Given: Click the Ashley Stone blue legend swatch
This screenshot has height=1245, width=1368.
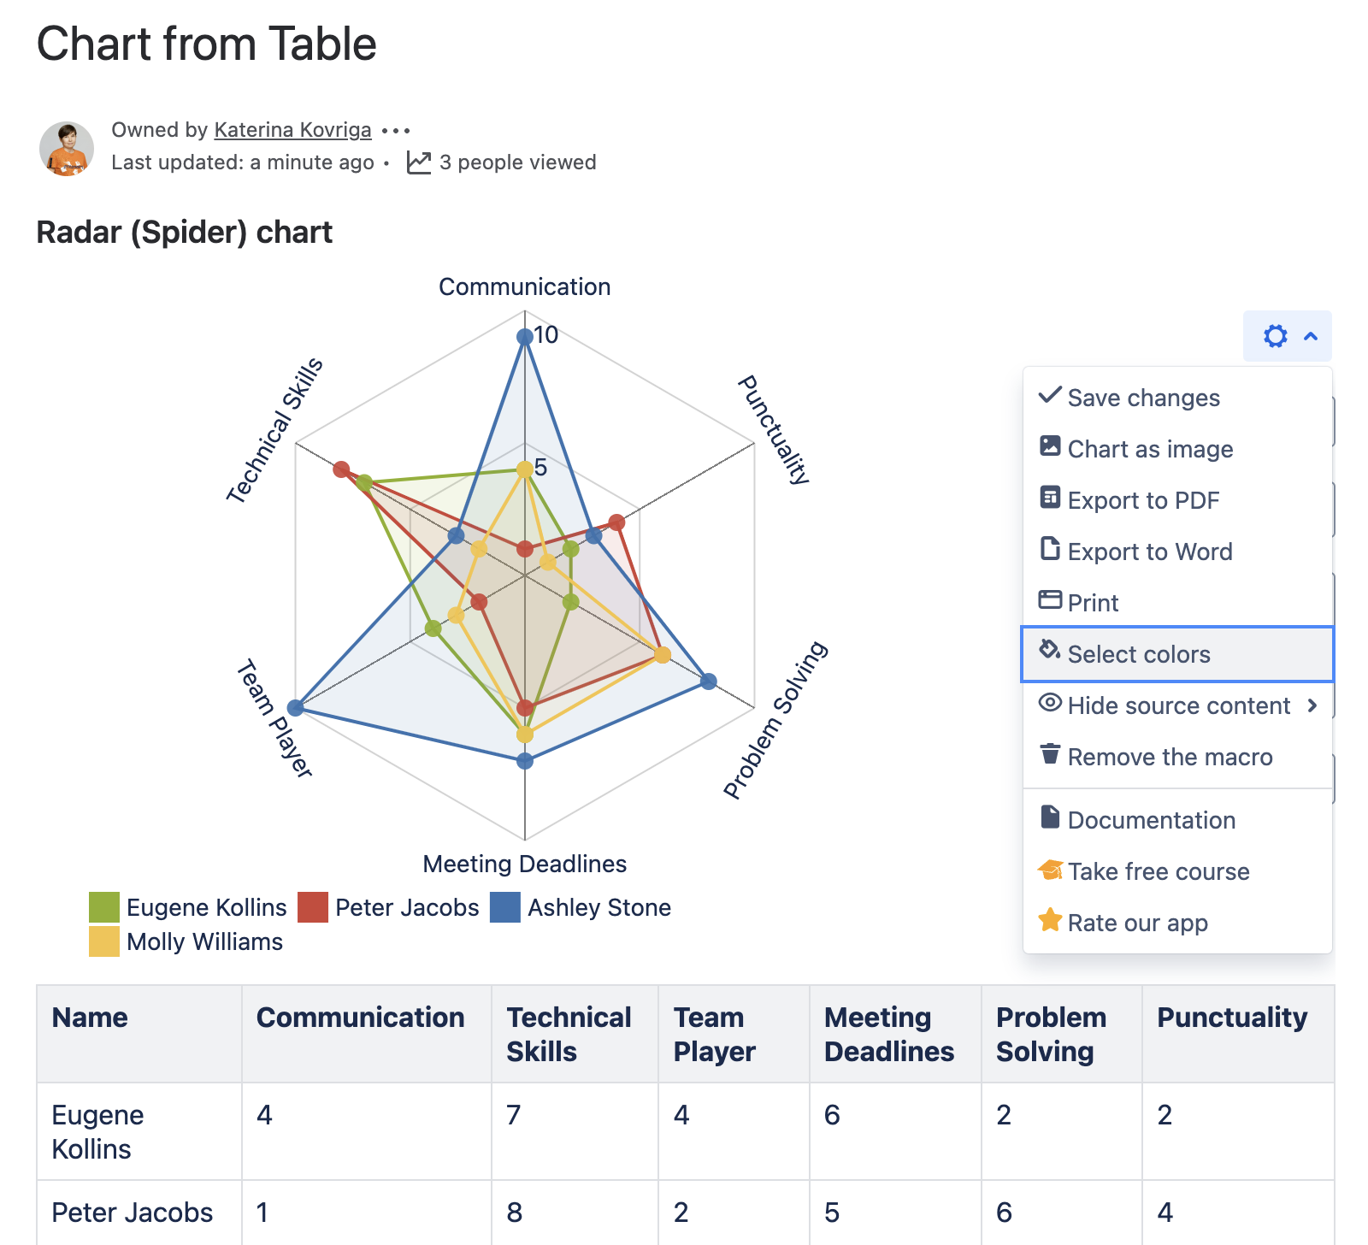Looking at the screenshot, I should [x=505, y=907].
